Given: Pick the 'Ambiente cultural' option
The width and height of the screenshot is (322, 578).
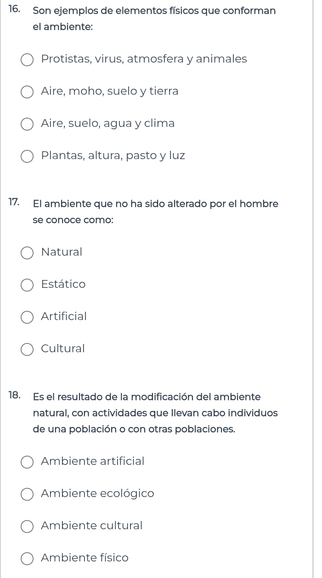Looking at the screenshot, I should [x=27, y=526].
